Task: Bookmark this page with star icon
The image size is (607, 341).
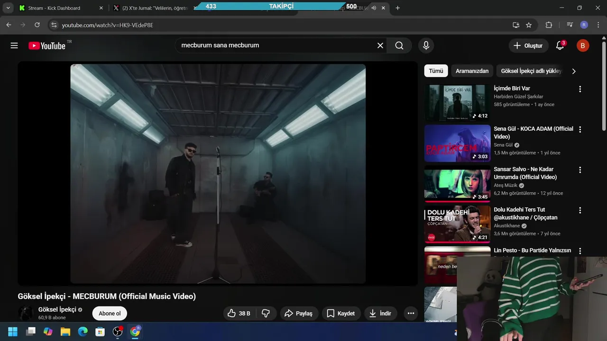Action: click(x=529, y=25)
